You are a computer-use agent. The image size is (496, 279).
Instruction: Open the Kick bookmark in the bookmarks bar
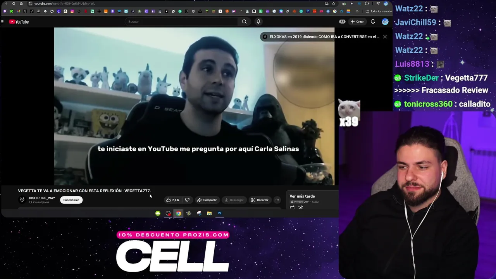coord(11,11)
